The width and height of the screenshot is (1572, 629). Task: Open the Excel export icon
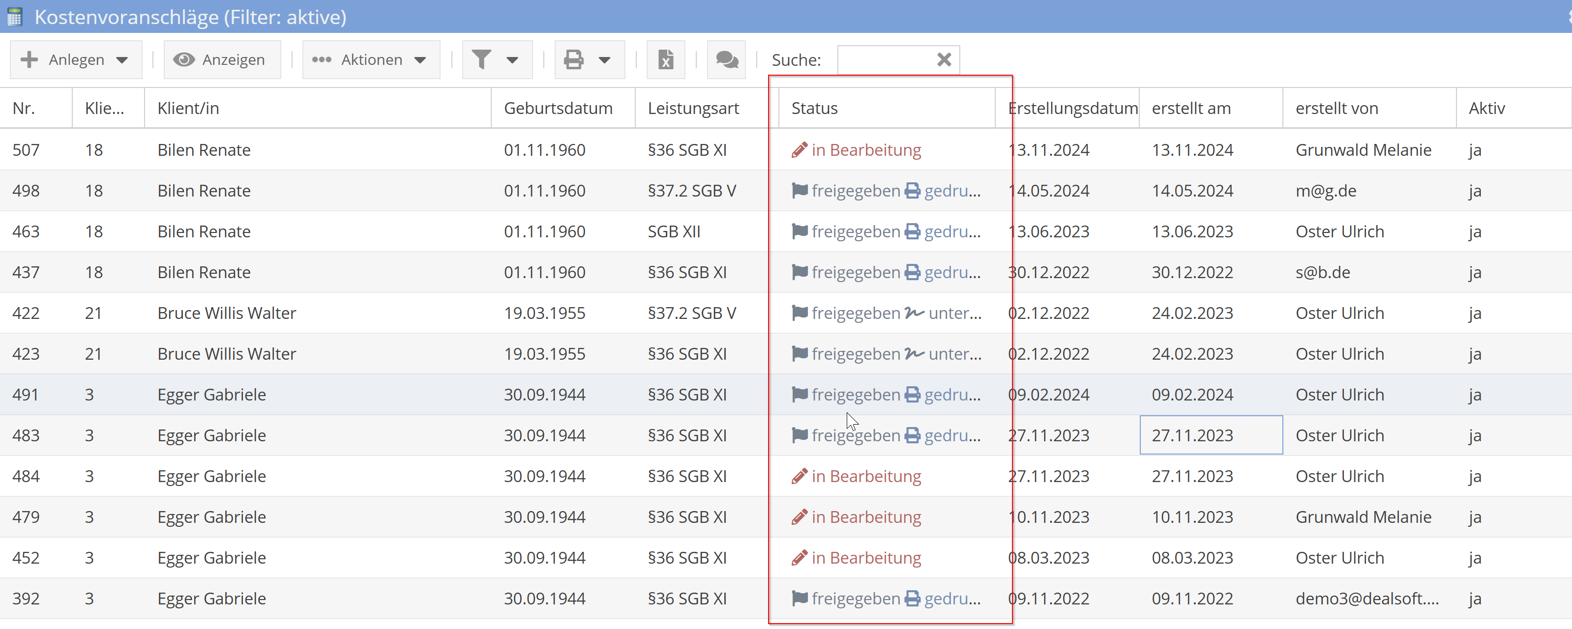coord(666,60)
